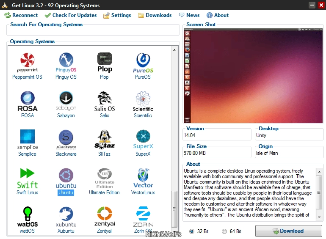Select the Peppermint OS icon

[27, 63]
